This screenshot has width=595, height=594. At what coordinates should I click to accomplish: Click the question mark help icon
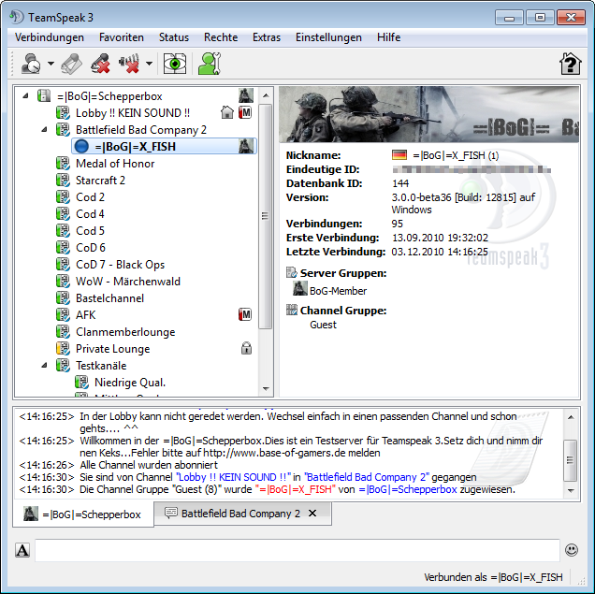(570, 64)
